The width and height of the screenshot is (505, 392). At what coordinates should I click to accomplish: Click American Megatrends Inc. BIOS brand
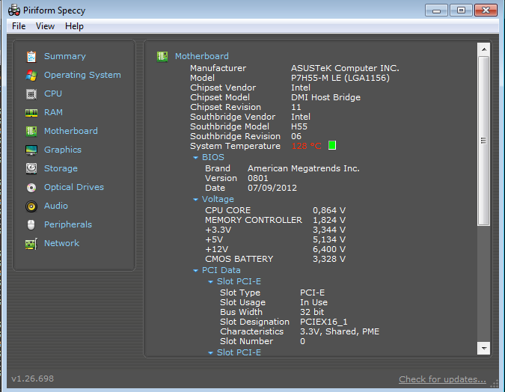(304, 168)
